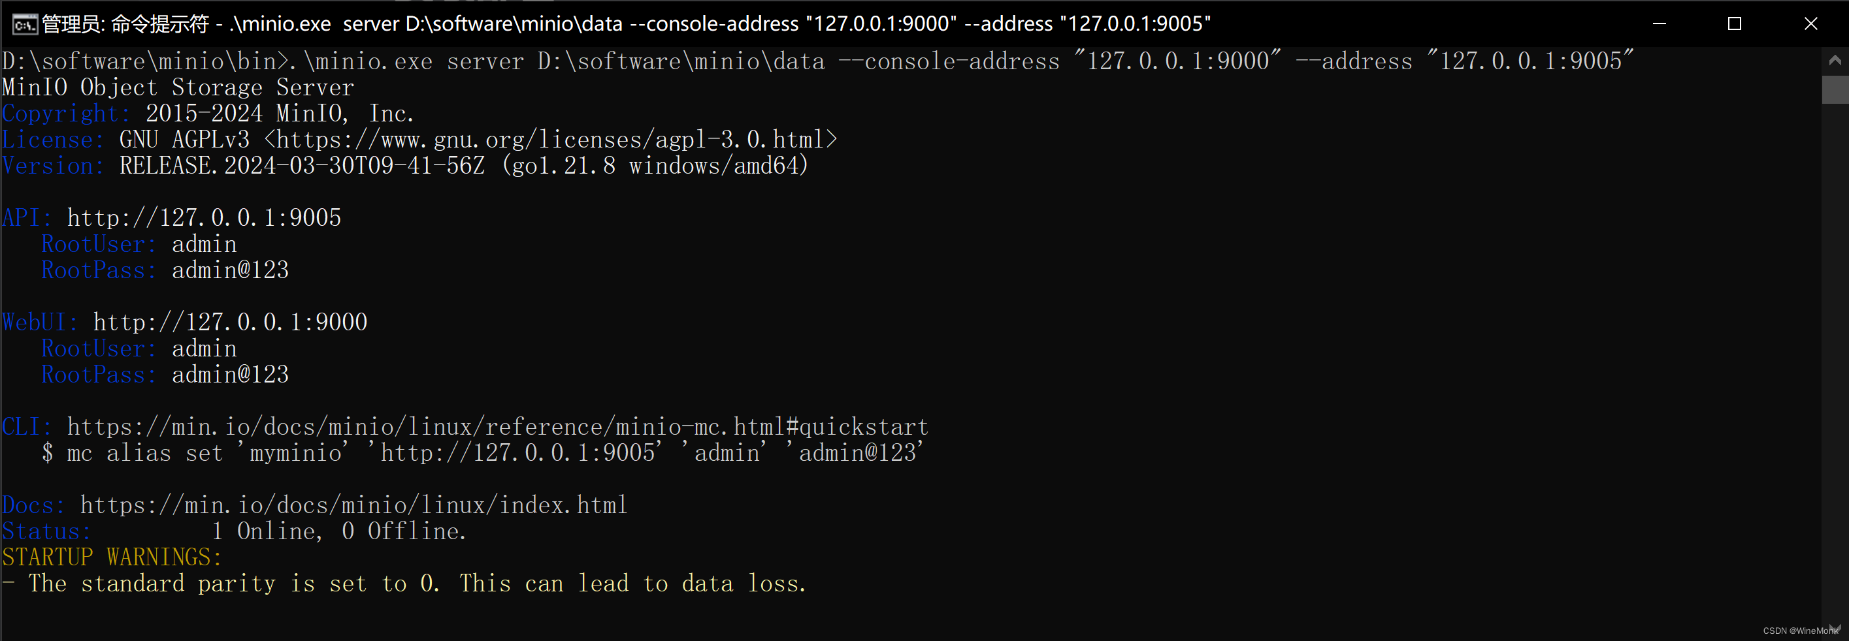The height and width of the screenshot is (641, 1849).
Task: Click the MinIO Docs index.html link
Action: point(353,504)
